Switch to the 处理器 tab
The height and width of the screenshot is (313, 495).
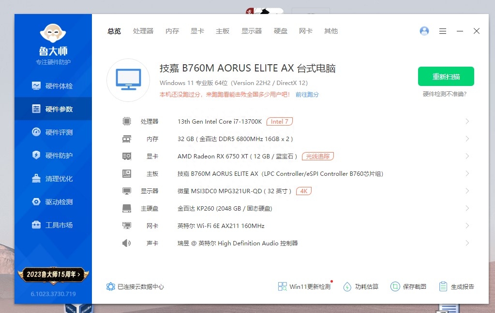[143, 31]
